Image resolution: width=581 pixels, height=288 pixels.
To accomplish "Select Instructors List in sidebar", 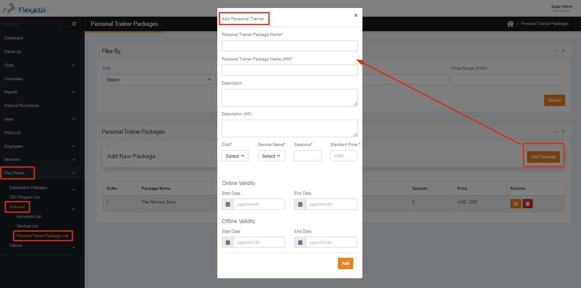I will (29, 217).
